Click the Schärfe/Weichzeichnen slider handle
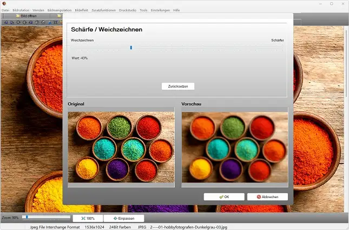 point(131,48)
